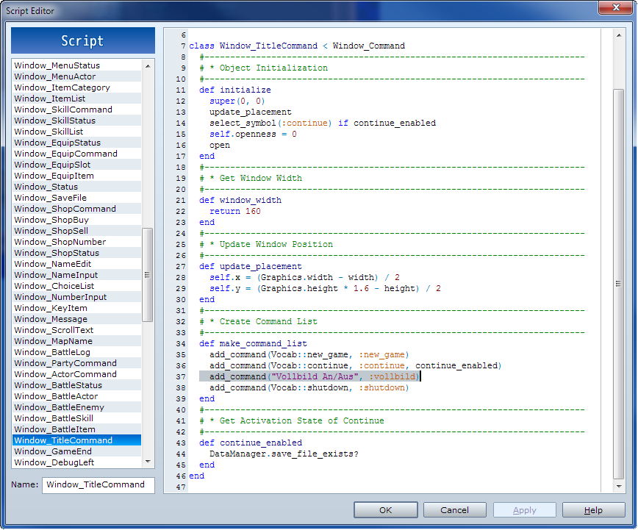Select Window_BattleLog script entry
This screenshot has height=530, width=638.
52,352
